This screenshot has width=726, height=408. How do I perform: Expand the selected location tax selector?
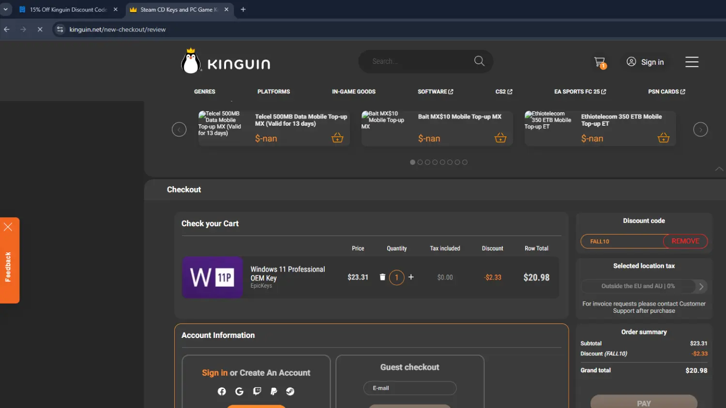click(701, 286)
